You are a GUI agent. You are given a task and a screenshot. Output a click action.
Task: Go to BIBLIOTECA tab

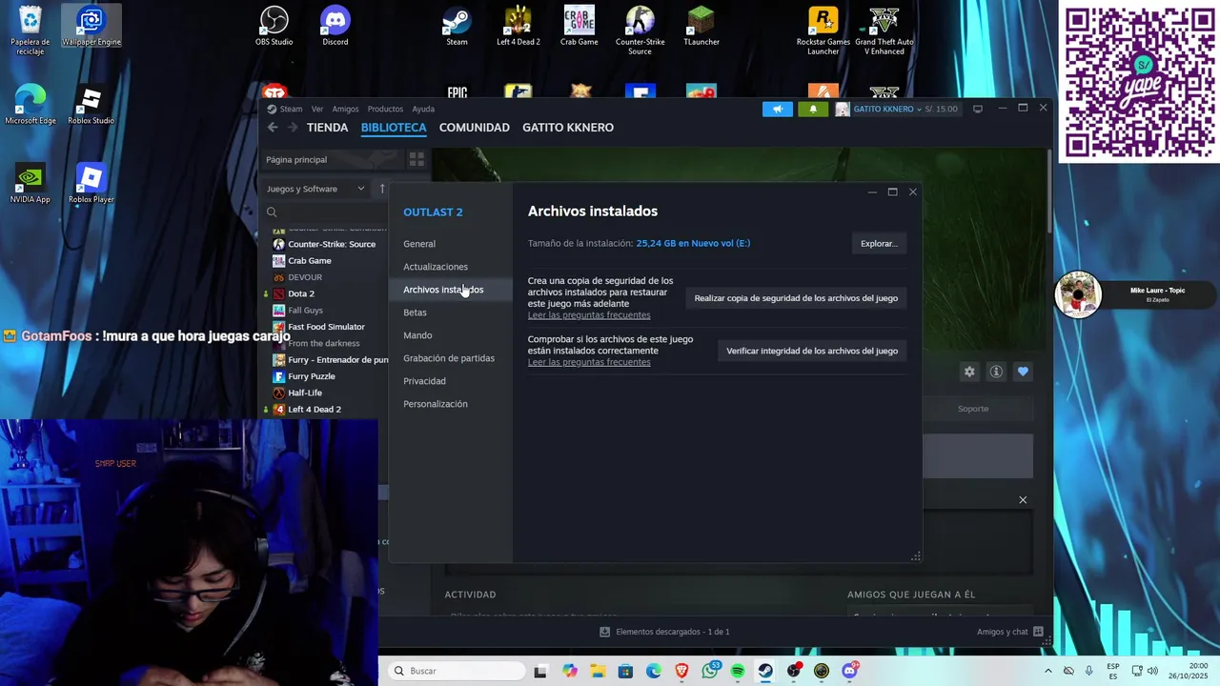point(394,128)
